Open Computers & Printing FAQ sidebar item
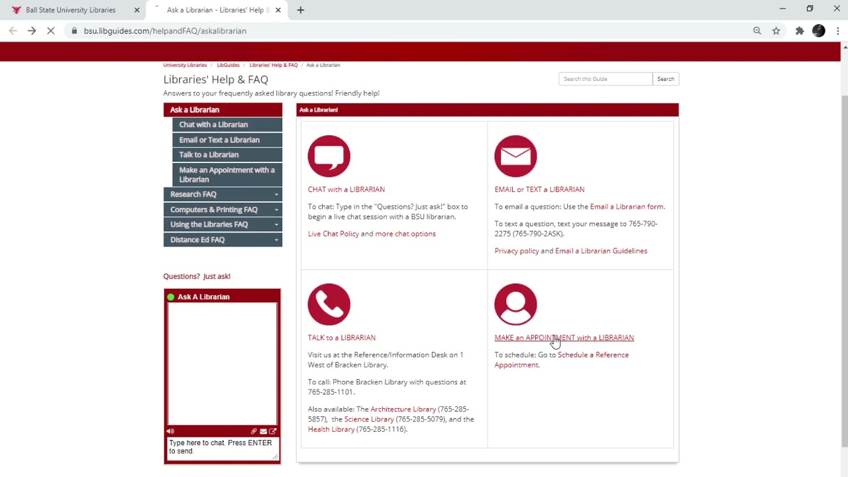The width and height of the screenshot is (848, 477). tap(223, 209)
